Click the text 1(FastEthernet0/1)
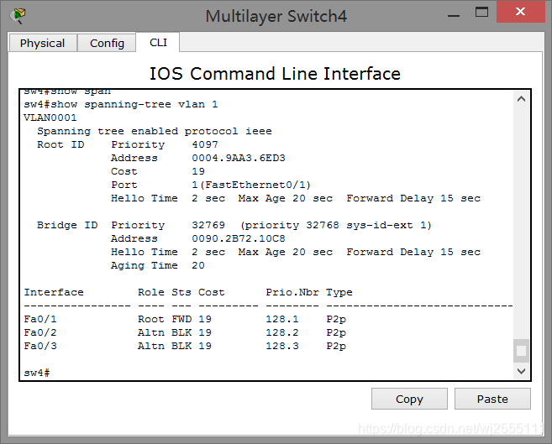 point(251,185)
